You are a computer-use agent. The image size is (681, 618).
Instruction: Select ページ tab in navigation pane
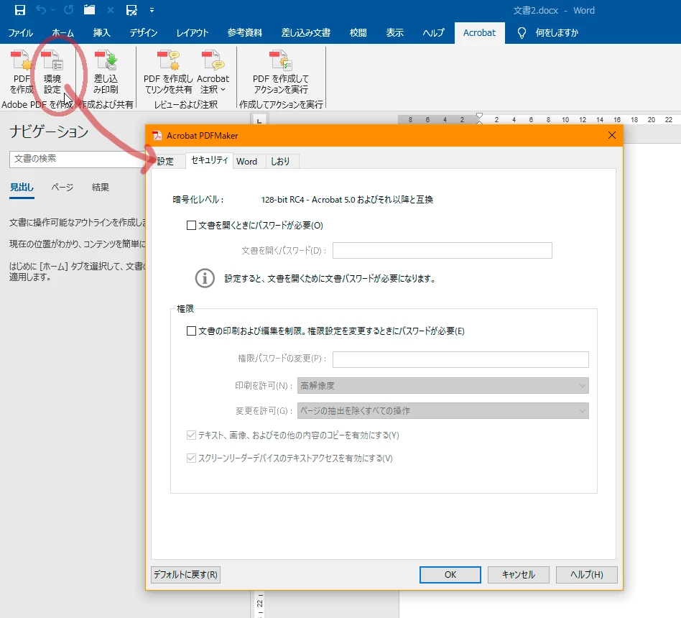pyautogui.click(x=62, y=188)
